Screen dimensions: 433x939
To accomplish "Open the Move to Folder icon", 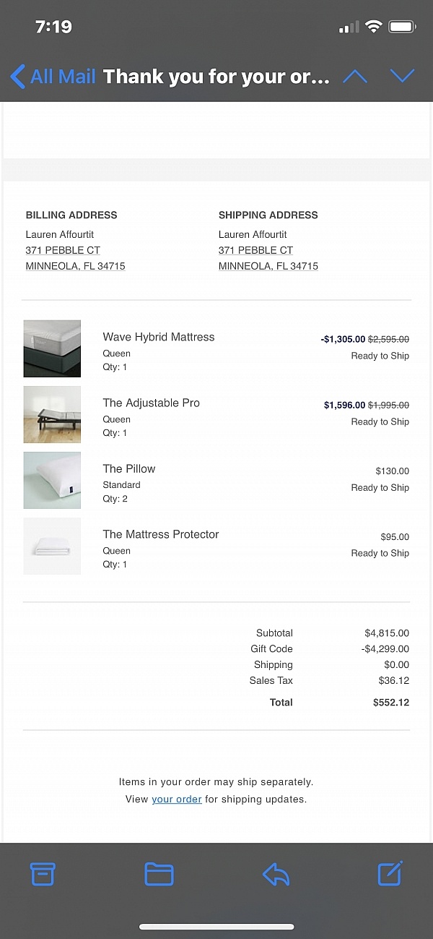I will 159,874.
